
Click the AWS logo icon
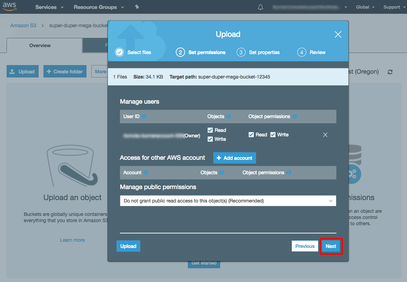coord(10,7)
